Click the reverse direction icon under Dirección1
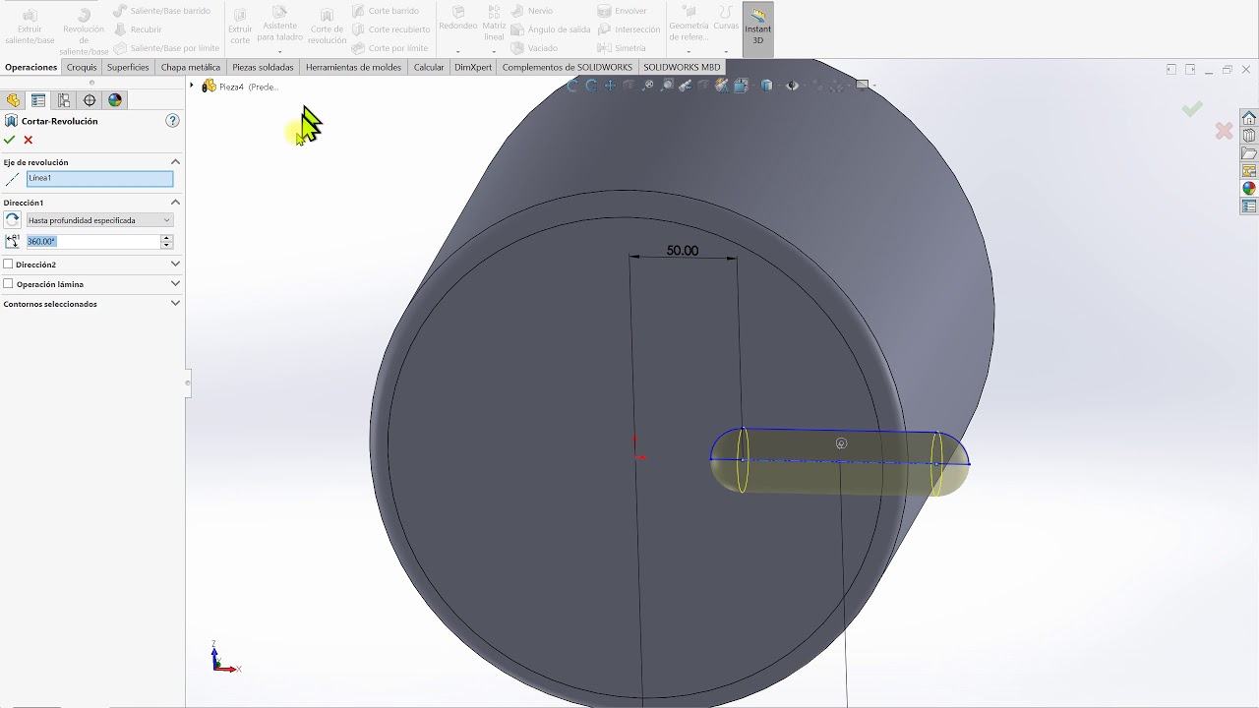1259x708 pixels. click(x=12, y=220)
